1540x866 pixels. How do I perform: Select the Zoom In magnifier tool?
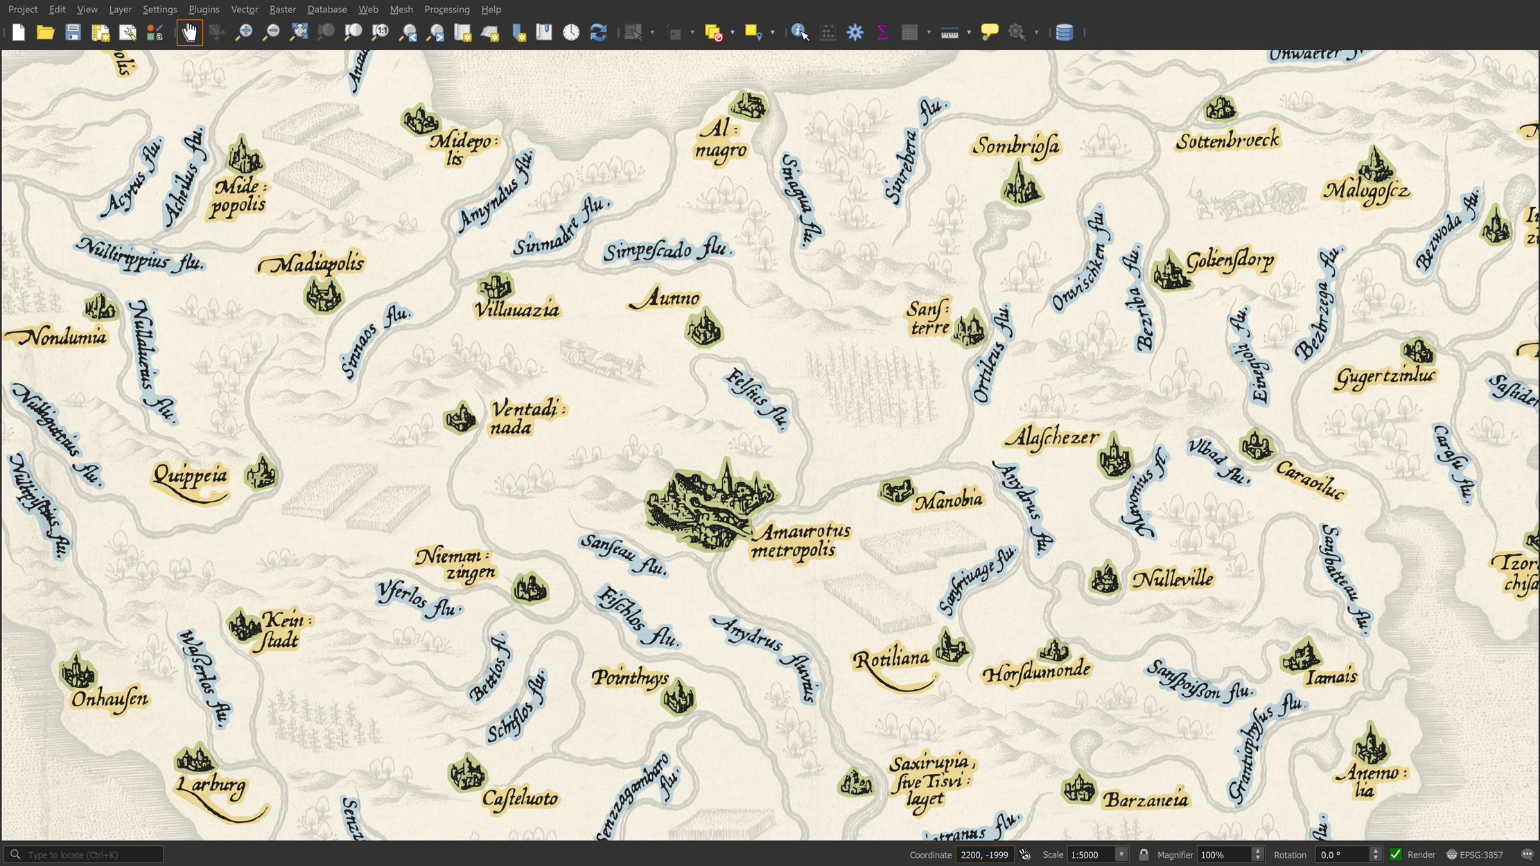pos(244,33)
